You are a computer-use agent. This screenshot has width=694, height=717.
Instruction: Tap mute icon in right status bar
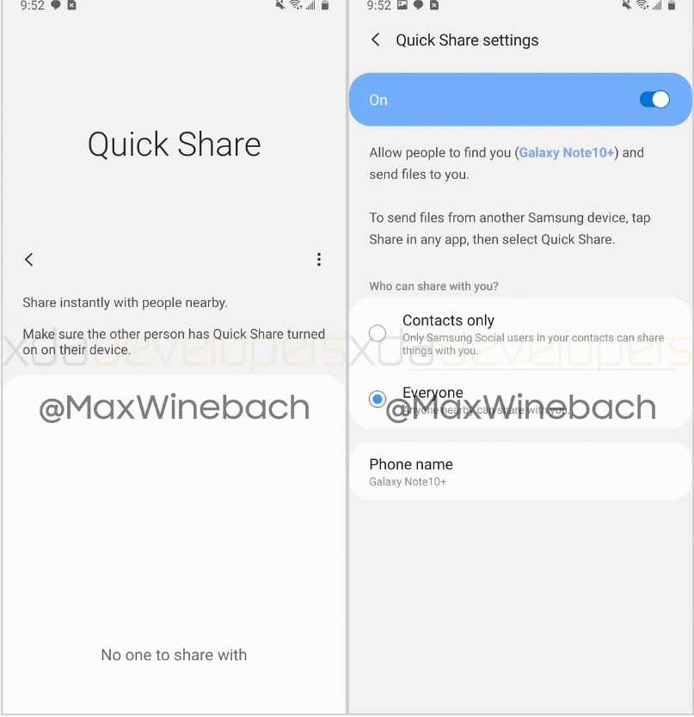626,5
